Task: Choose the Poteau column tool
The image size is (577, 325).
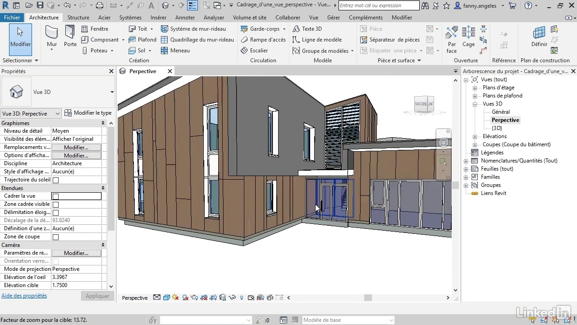Action: (x=95, y=51)
